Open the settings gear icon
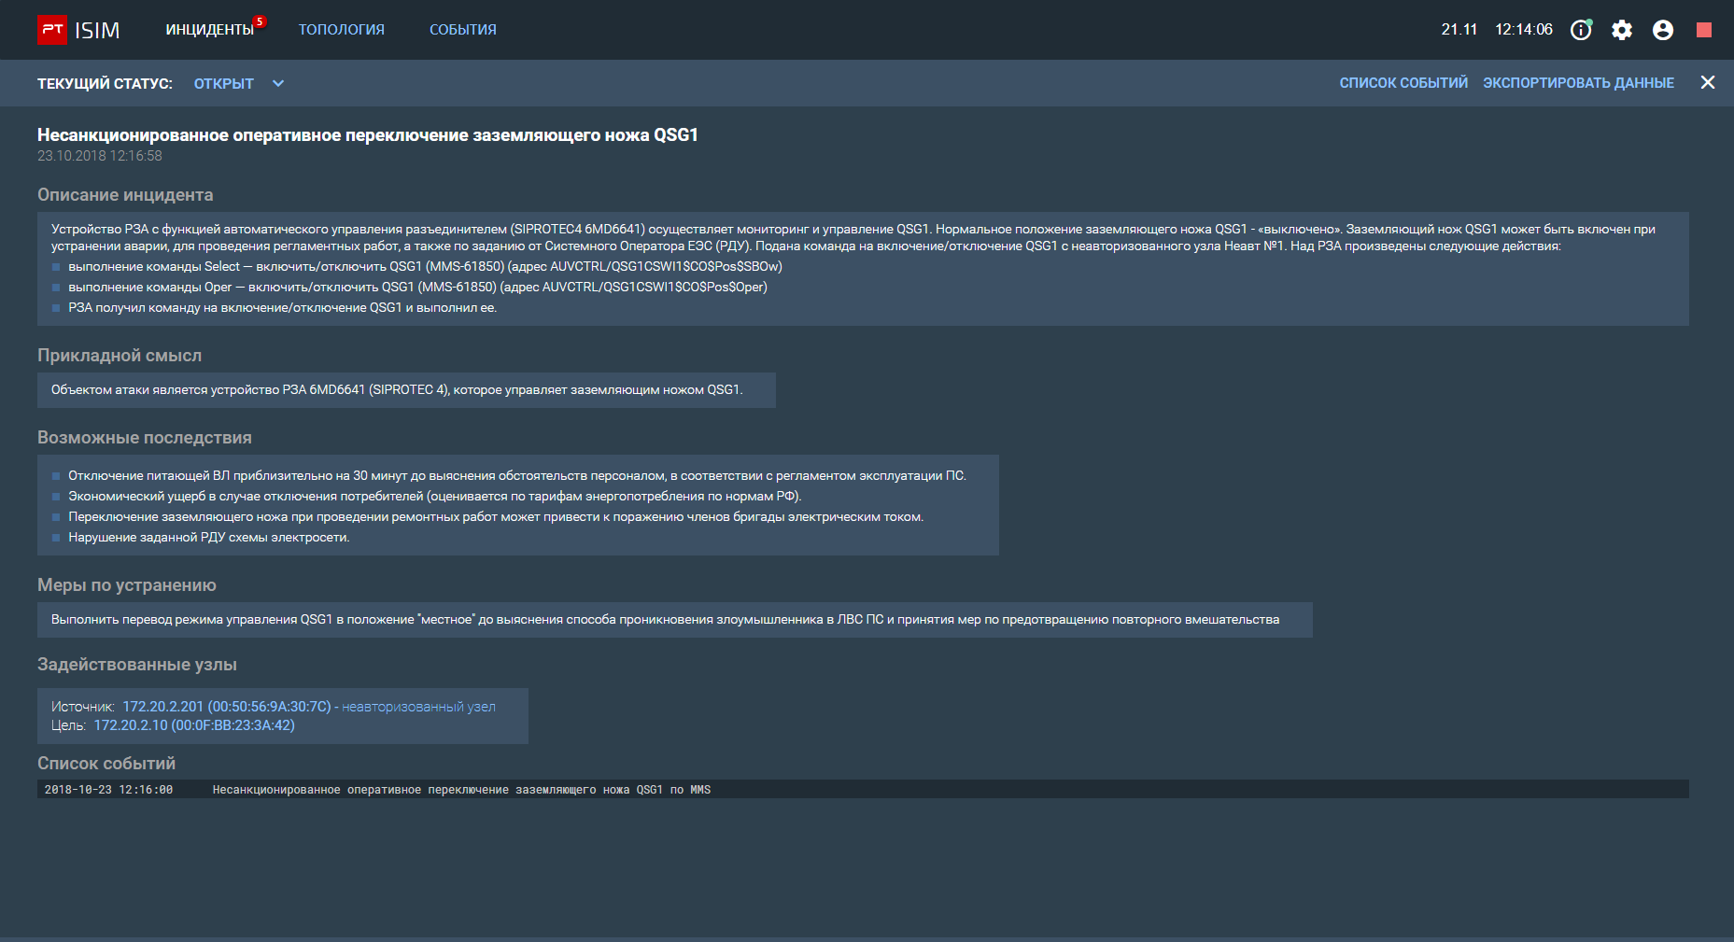Viewport: 1734px width, 942px height. point(1622,30)
